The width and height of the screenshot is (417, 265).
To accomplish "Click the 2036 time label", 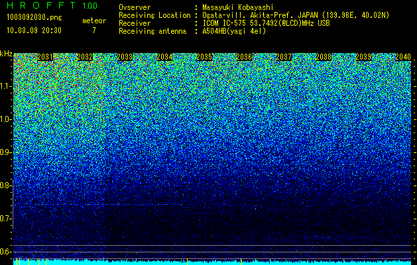I will (244, 57).
